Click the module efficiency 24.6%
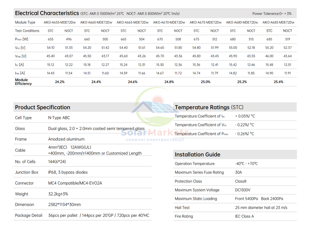Image resolution: width=310 pixels, height=228 pixels. (x=133, y=82)
